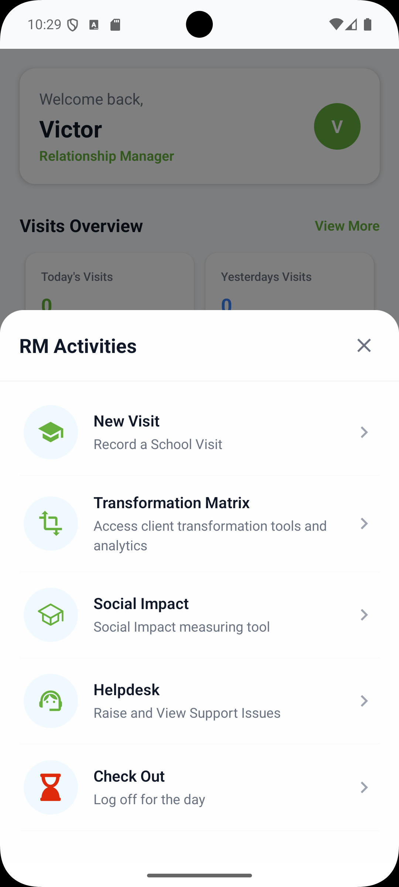Open New Visit via its chevron arrow
Viewport: 399px width, 887px height.
pyautogui.click(x=364, y=432)
